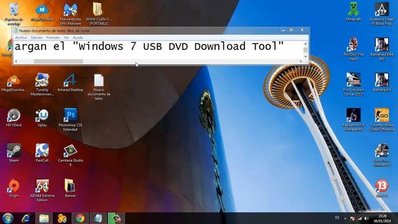
Task: Click the Notepad text area
Action: (158, 50)
